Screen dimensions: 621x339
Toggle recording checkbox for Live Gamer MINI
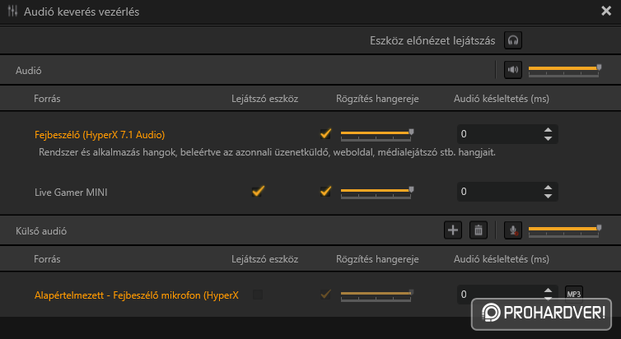click(325, 192)
